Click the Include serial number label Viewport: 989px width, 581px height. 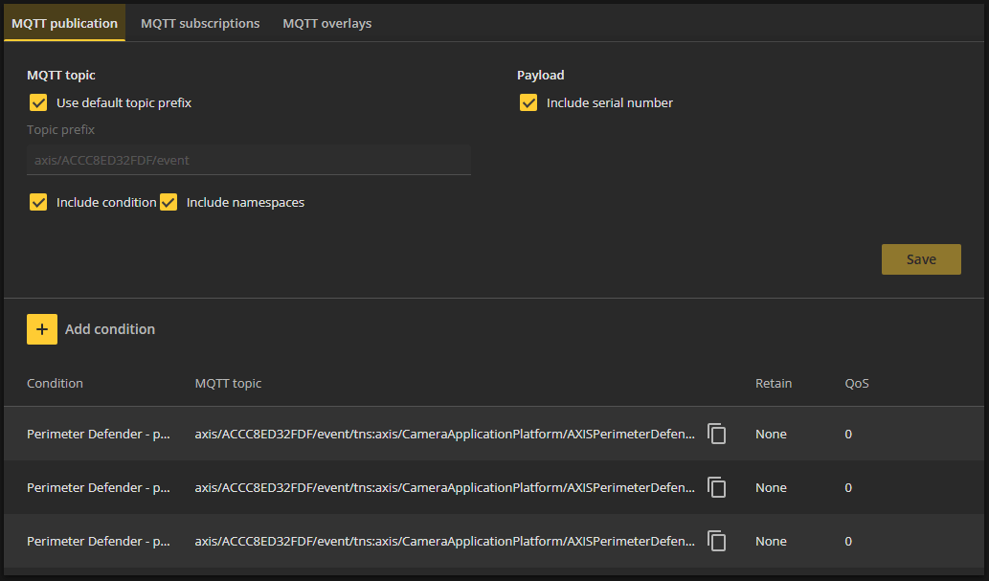pyautogui.click(x=609, y=102)
